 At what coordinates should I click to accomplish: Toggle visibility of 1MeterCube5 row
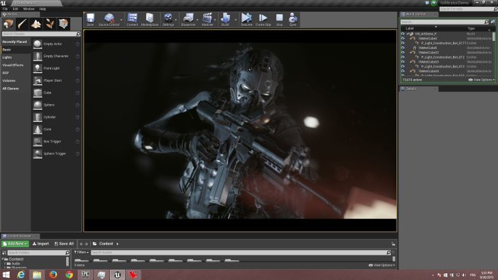tap(403, 48)
